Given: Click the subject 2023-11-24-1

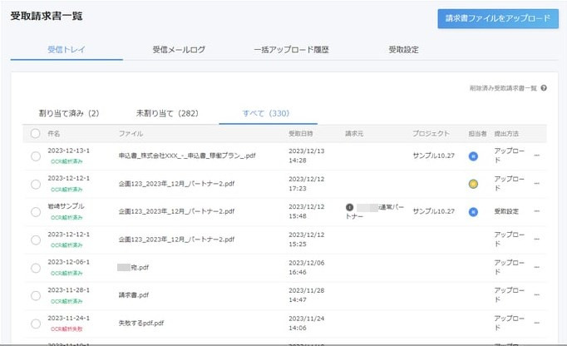Looking at the screenshot, I should (68, 318).
